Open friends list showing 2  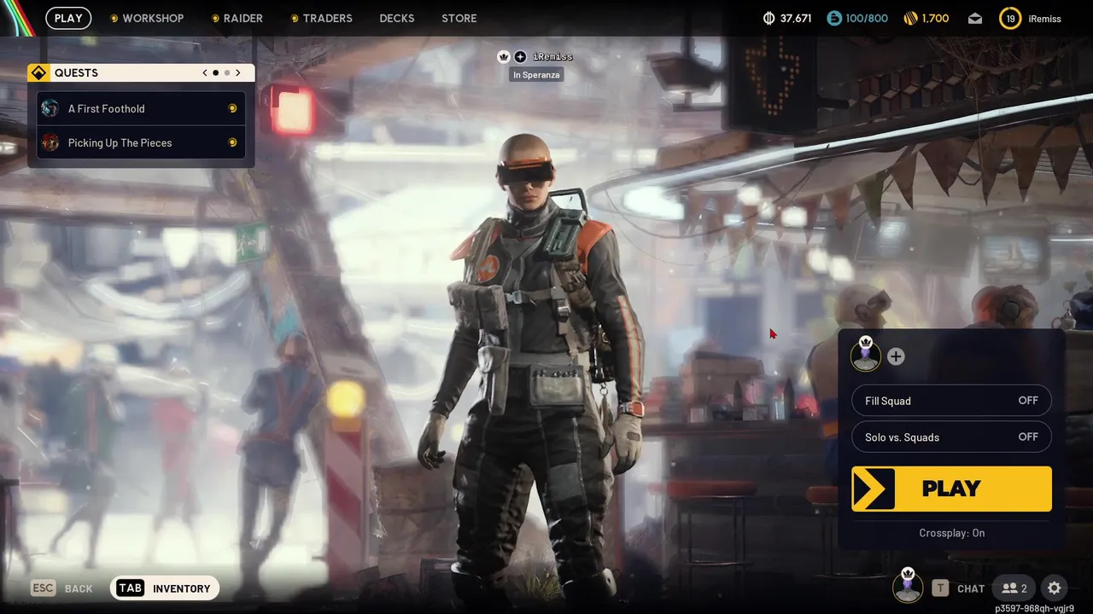point(1014,588)
